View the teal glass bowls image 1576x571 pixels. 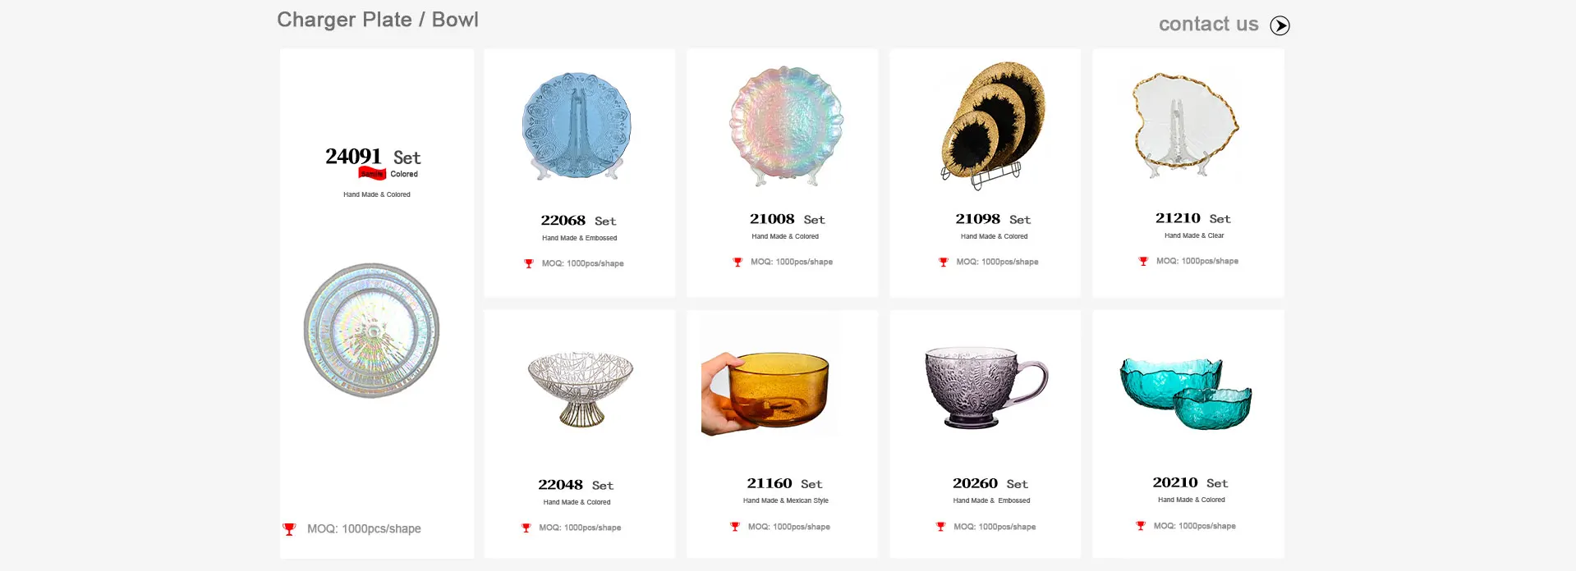click(1186, 393)
